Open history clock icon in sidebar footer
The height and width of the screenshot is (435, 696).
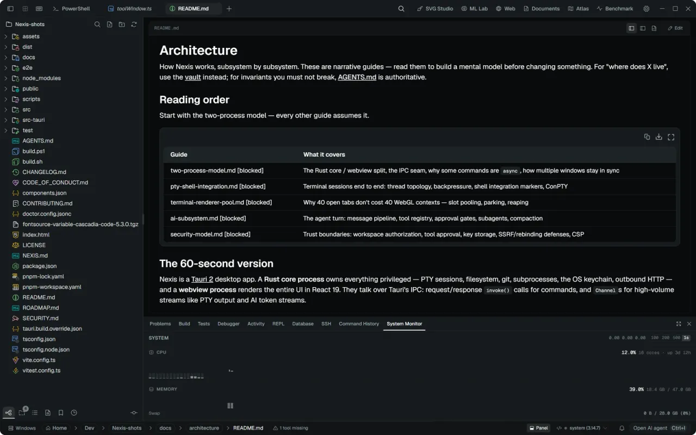[74, 413]
